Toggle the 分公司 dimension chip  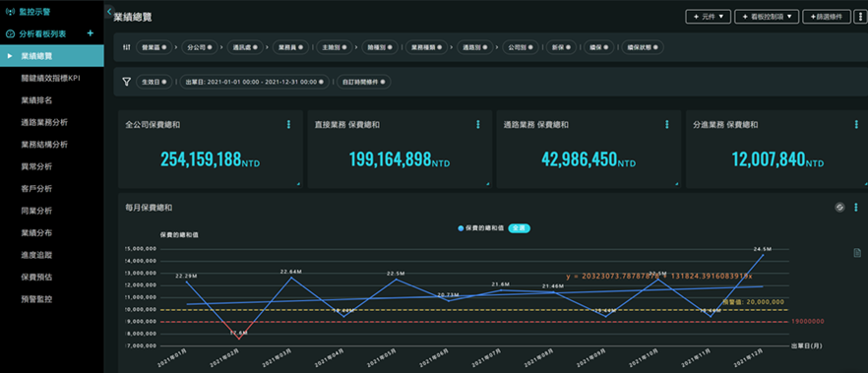[x=199, y=47]
